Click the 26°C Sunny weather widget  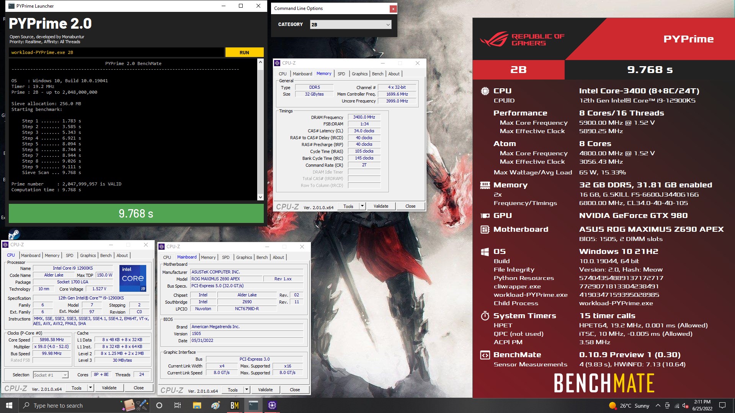click(629, 406)
